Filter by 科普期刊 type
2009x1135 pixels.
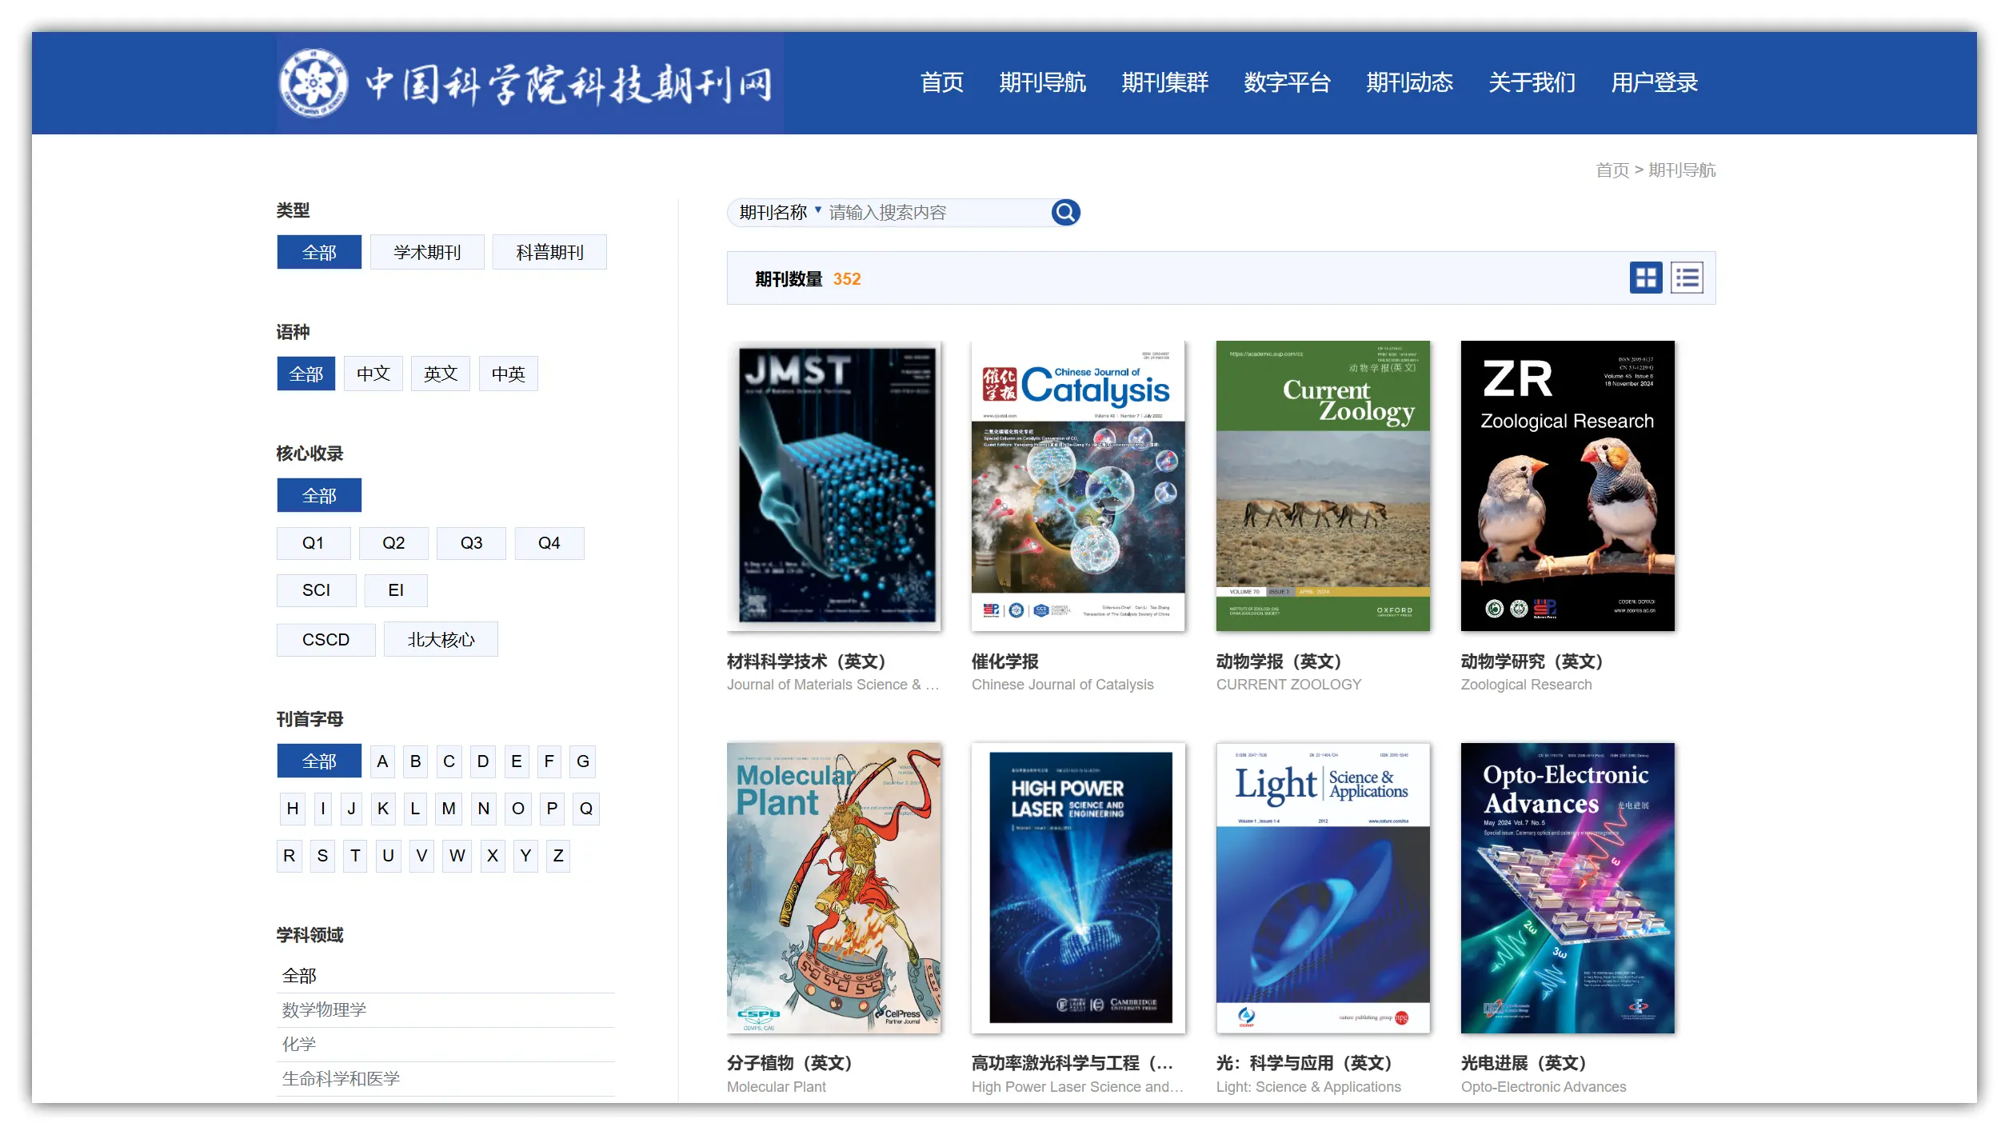point(549,252)
